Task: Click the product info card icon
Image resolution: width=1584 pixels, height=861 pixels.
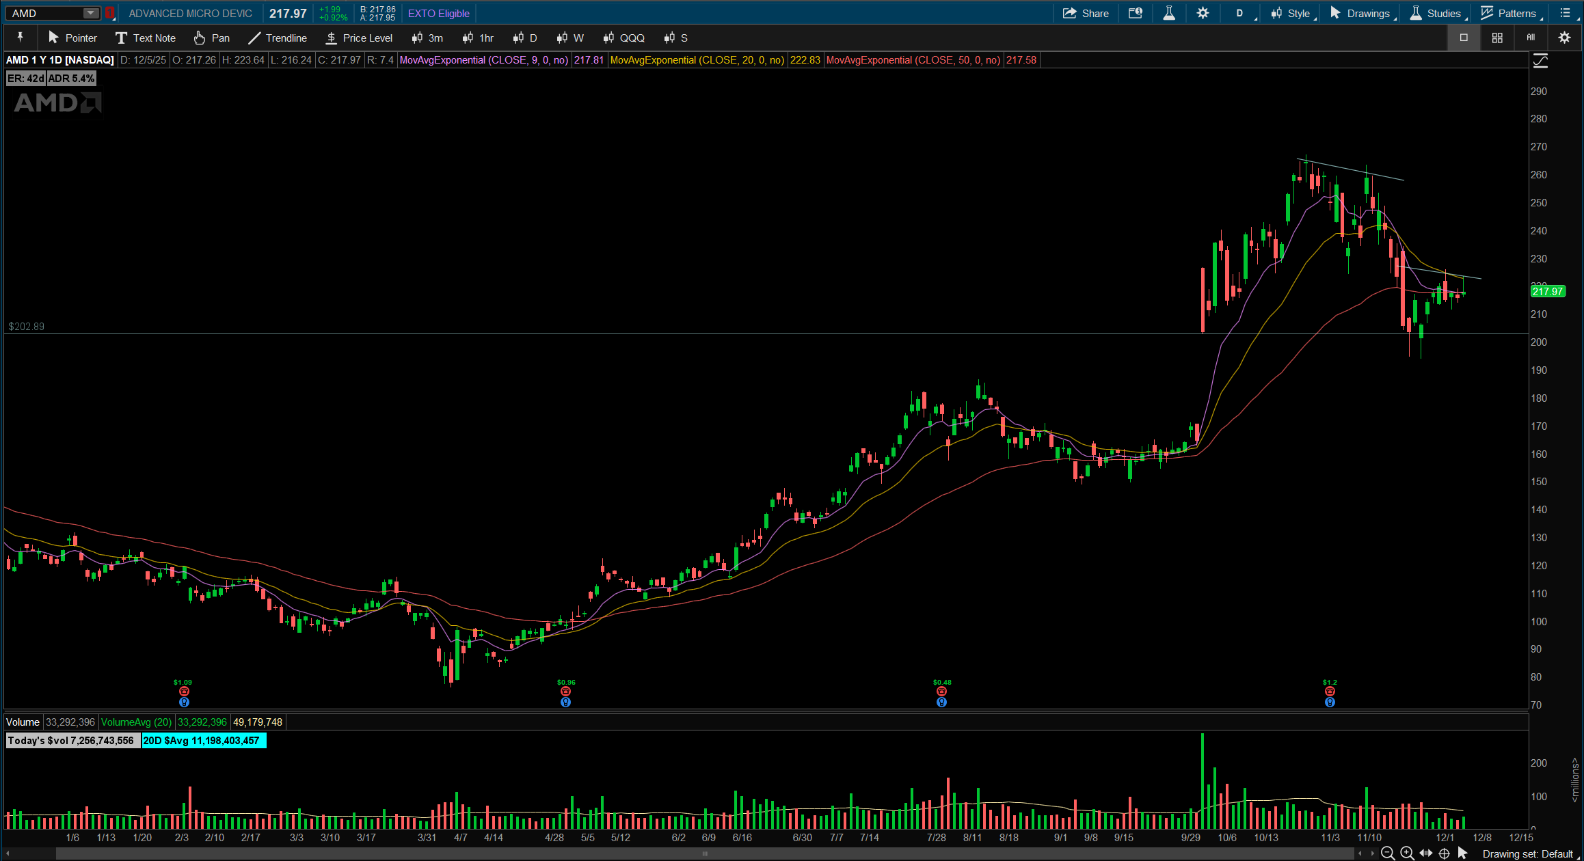Action: pyautogui.click(x=1136, y=13)
